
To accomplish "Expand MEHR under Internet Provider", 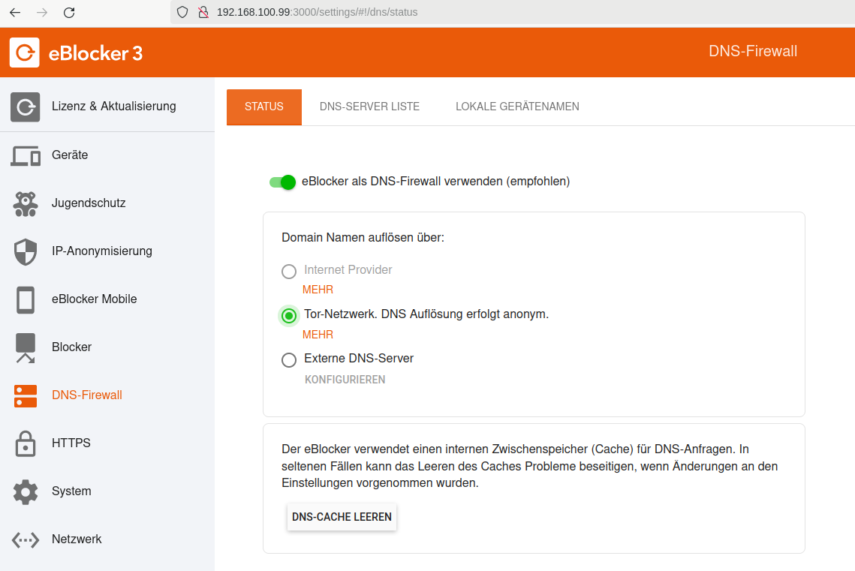I will pyautogui.click(x=318, y=290).
